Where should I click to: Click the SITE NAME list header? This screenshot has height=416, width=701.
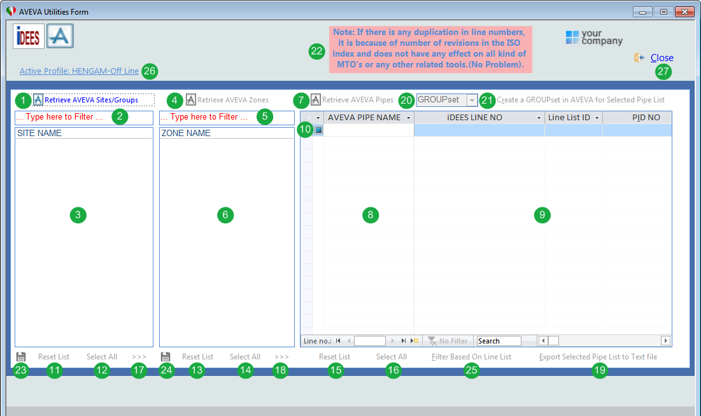84,133
